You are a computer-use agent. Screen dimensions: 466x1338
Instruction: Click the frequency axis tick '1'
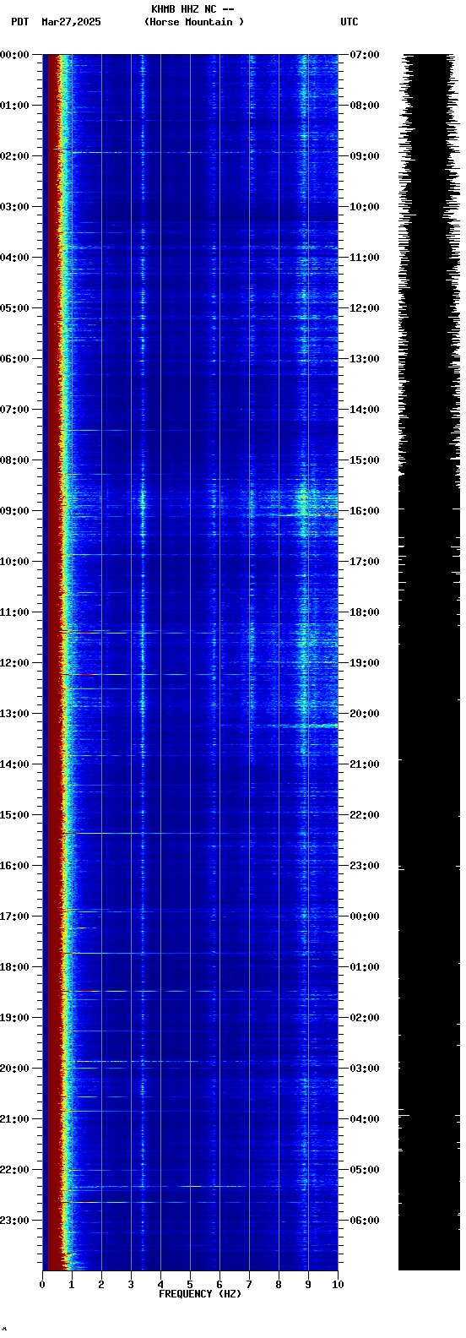[x=72, y=1285]
